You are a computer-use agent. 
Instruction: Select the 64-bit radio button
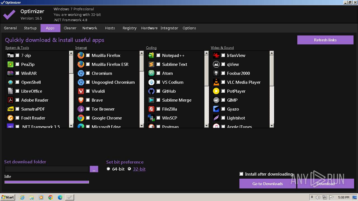(x=109, y=169)
